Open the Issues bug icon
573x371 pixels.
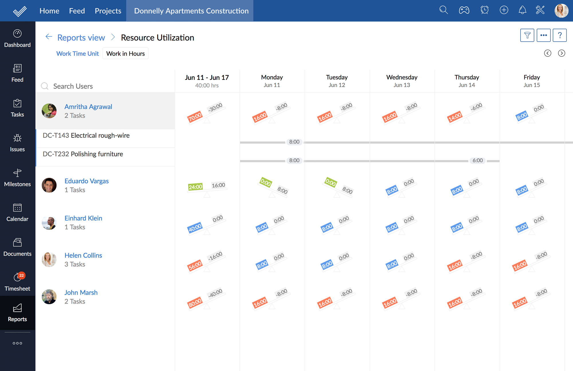17,142
